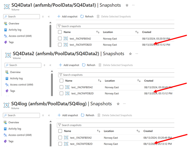Viewport: 195px width, 152px height.
Task: Collapse the SQ4Data1 sidebar with double chevron
Action: coord(49,17)
